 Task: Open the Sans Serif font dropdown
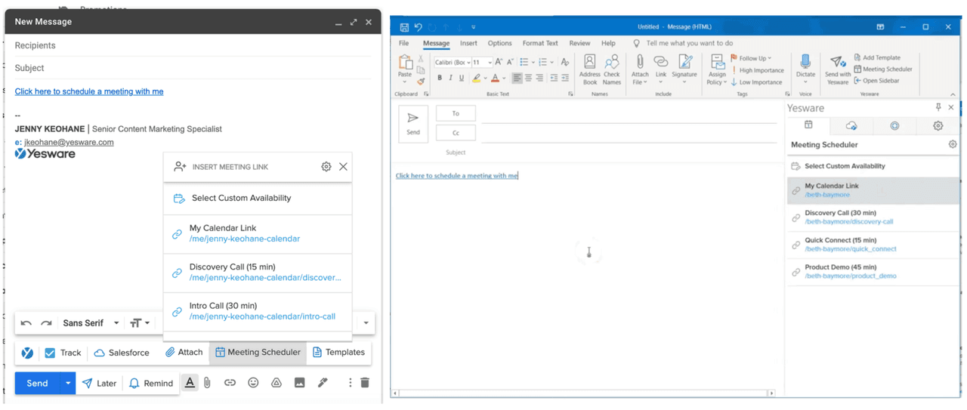pos(91,323)
